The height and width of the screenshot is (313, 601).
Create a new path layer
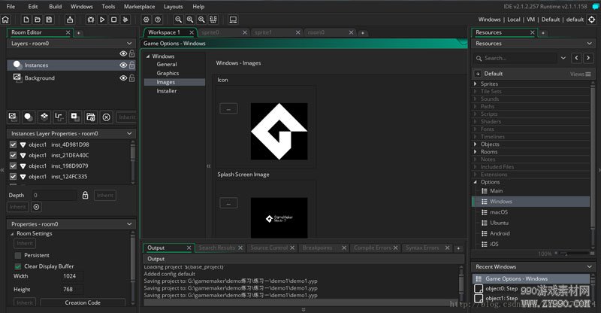(x=59, y=117)
